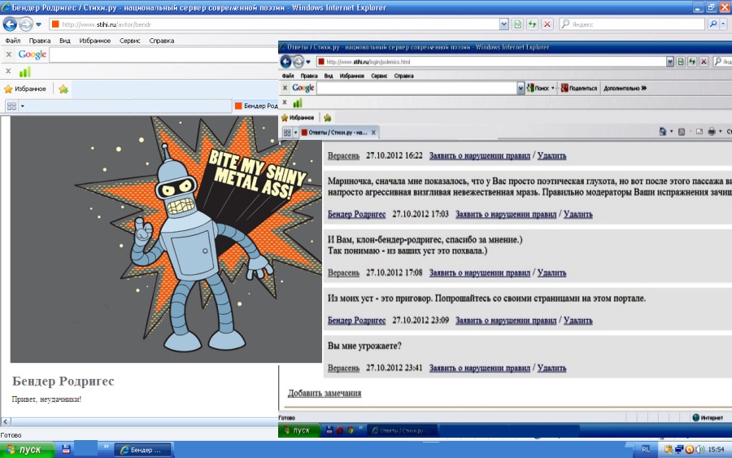The width and height of the screenshot is (732, 458).
Task: Open Правка menu in Ответы window
Action: click(x=309, y=76)
